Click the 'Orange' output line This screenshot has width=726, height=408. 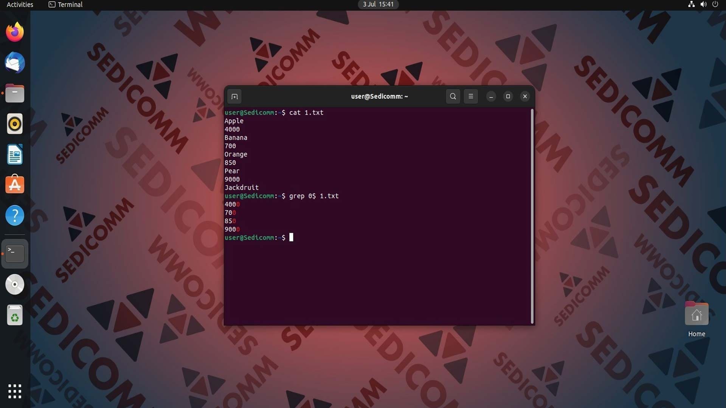click(x=236, y=154)
